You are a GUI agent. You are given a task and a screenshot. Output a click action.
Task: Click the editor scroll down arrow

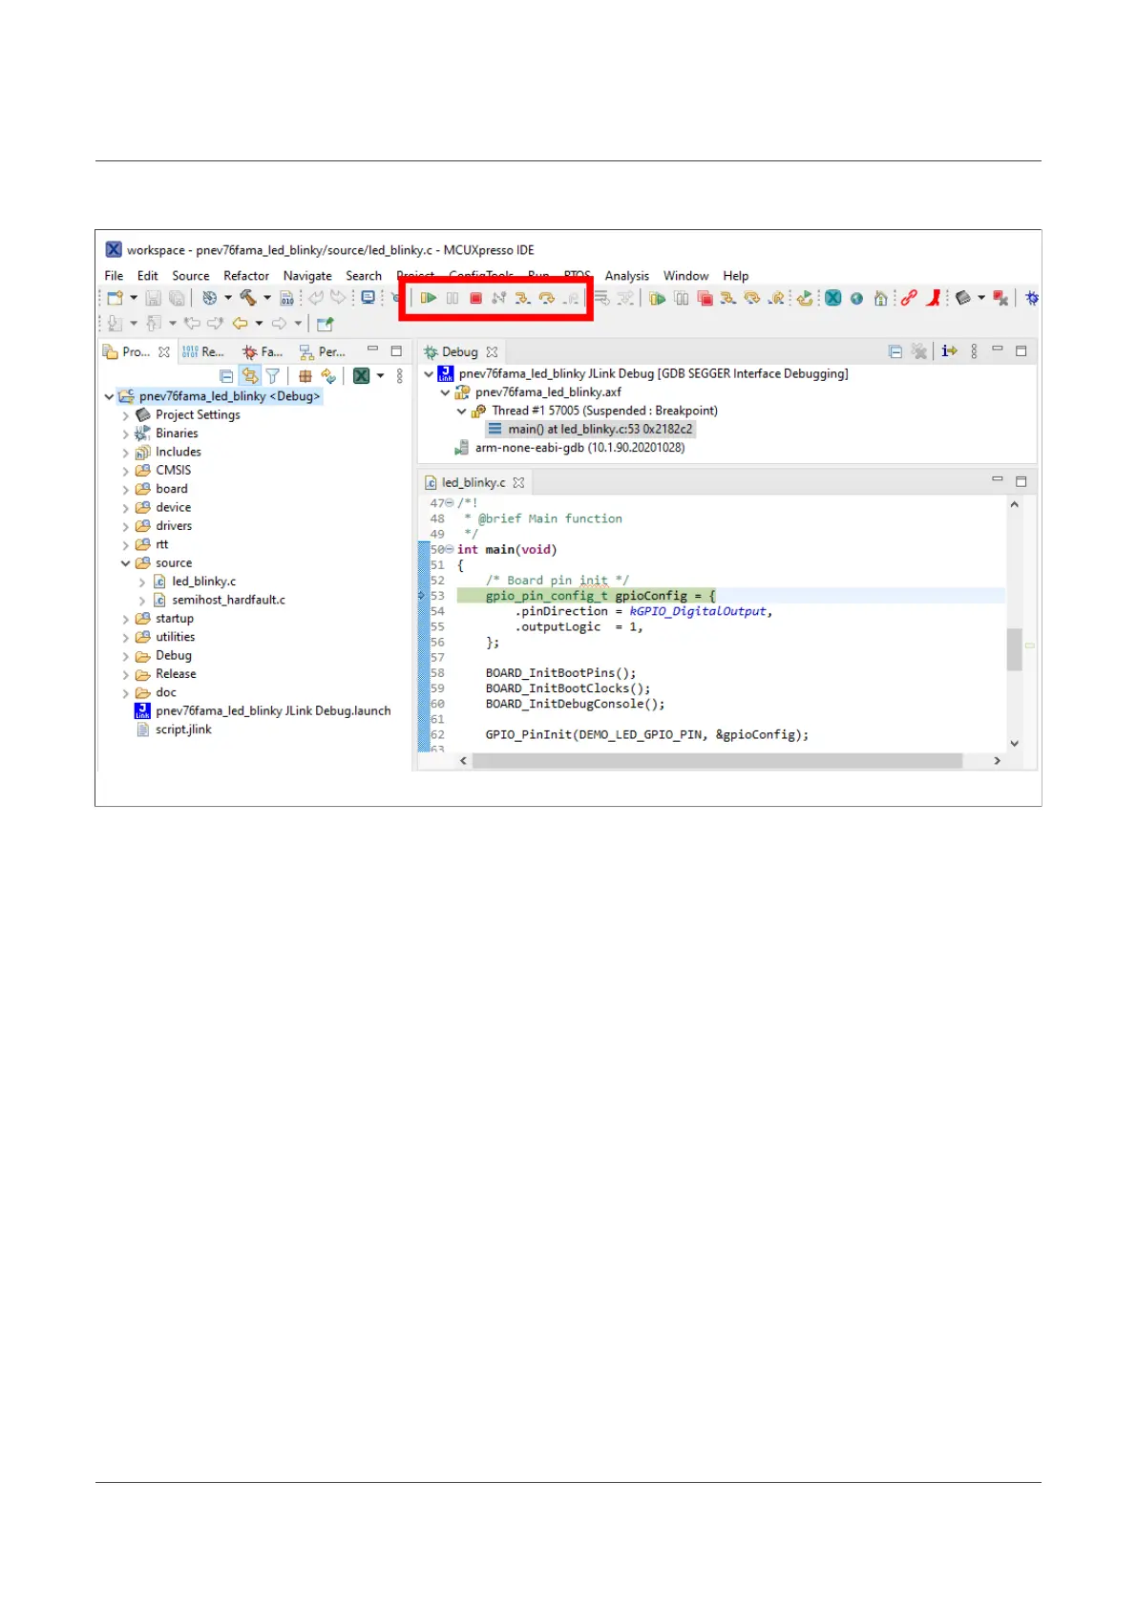(x=1015, y=744)
